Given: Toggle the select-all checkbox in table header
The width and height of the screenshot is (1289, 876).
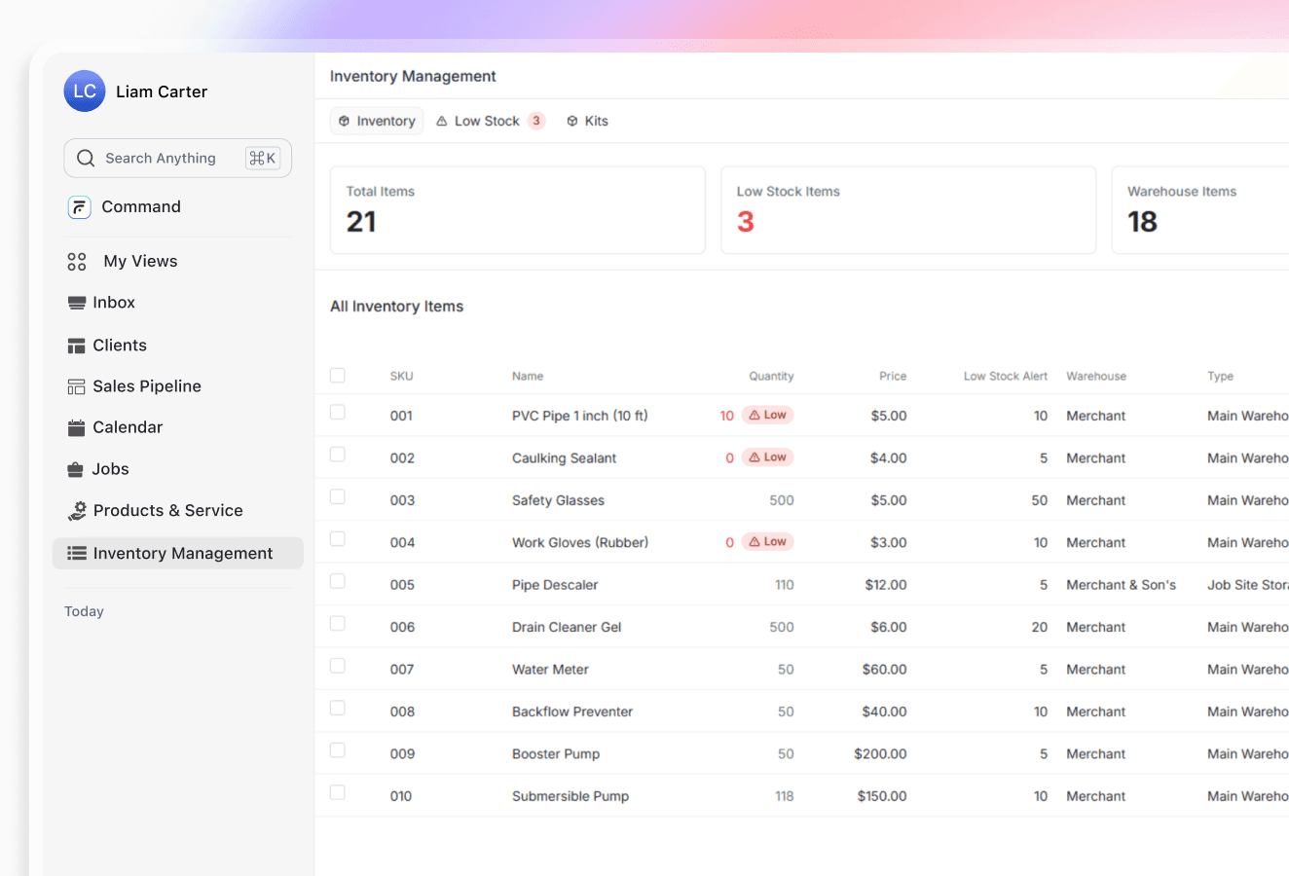Looking at the screenshot, I should (338, 376).
